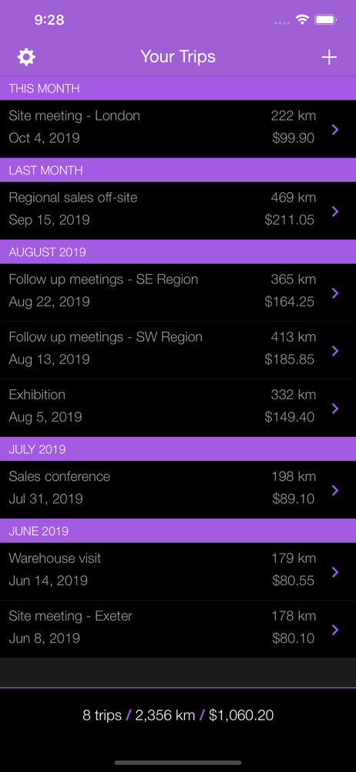Select the Exhibition trip title
Image resolution: width=356 pixels, height=772 pixels.
coord(37,394)
